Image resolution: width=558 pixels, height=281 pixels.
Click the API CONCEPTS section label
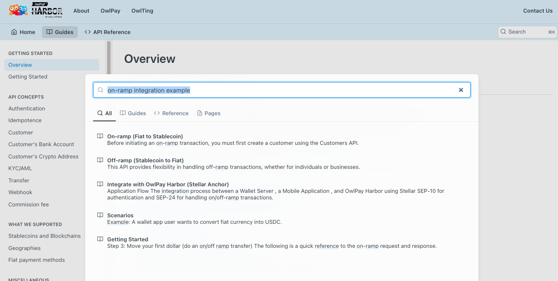point(26,97)
